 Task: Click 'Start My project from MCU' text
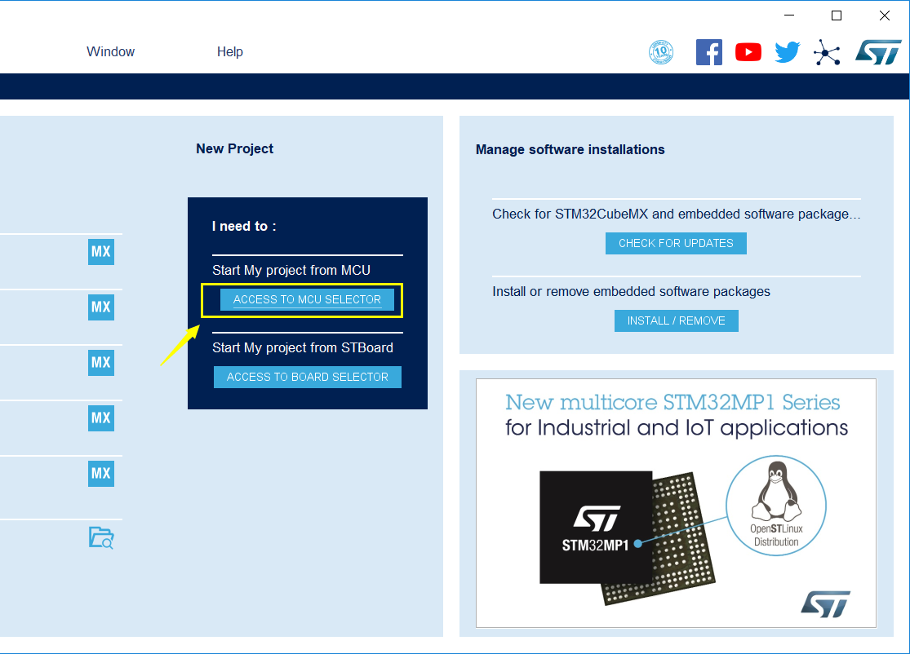[x=291, y=270]
